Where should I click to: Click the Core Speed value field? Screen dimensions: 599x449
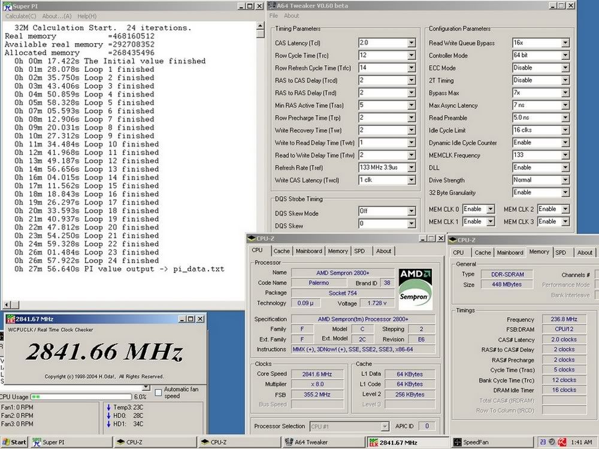click(317, 374)
